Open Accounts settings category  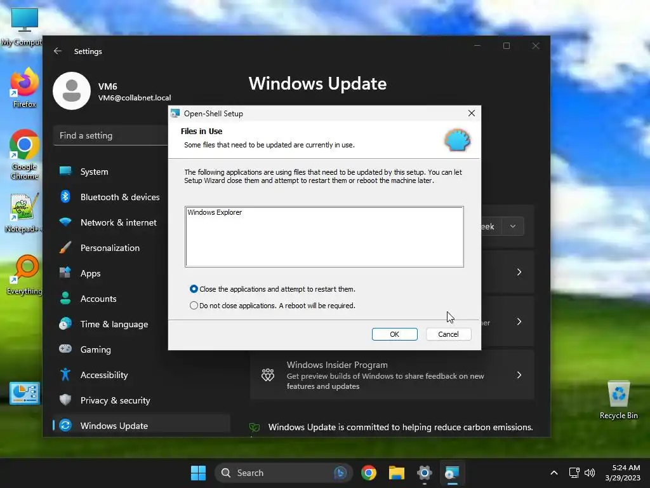click(x=141, y=299)
